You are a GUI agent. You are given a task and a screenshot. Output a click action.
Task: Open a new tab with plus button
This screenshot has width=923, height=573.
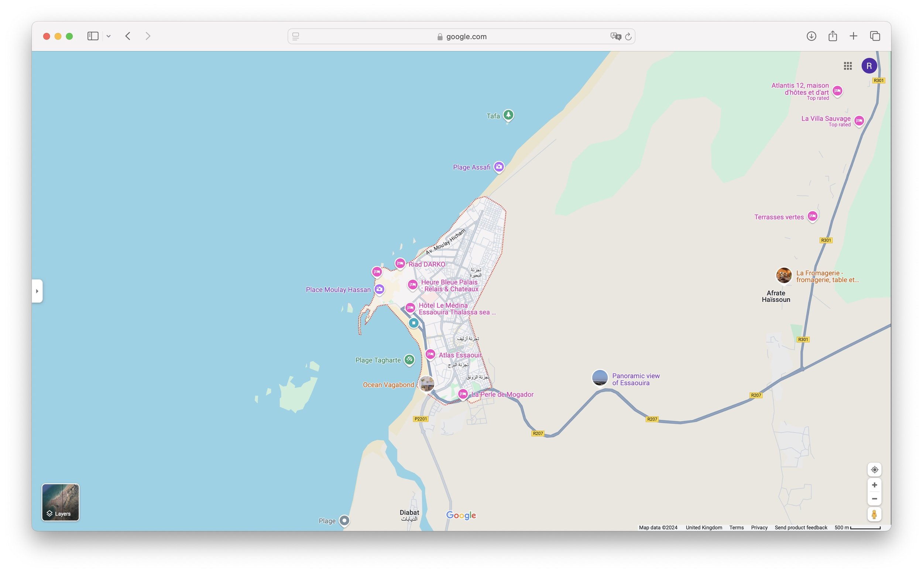tap(853, 36)
